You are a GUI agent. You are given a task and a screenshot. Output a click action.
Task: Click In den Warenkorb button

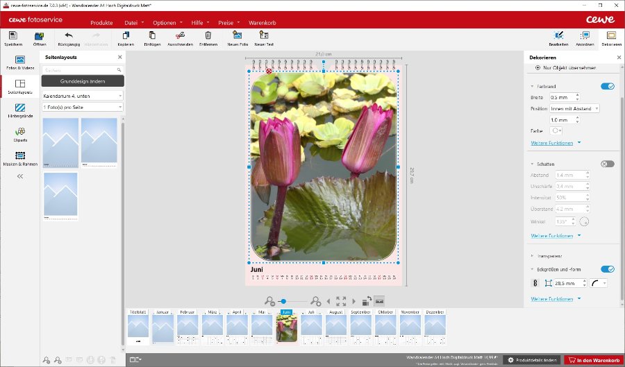click(594, 360)
